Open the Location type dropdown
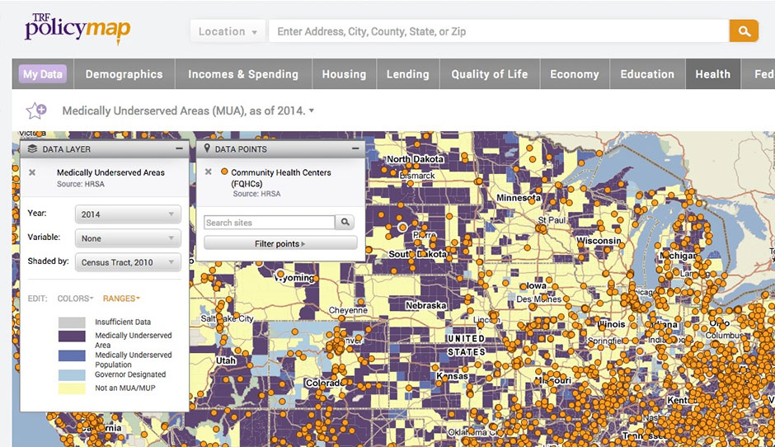The width and height of the screenshot is (775, 447). tap(228, 31)
